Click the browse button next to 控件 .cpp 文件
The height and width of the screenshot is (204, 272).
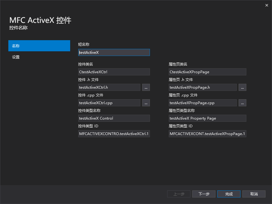146,103
